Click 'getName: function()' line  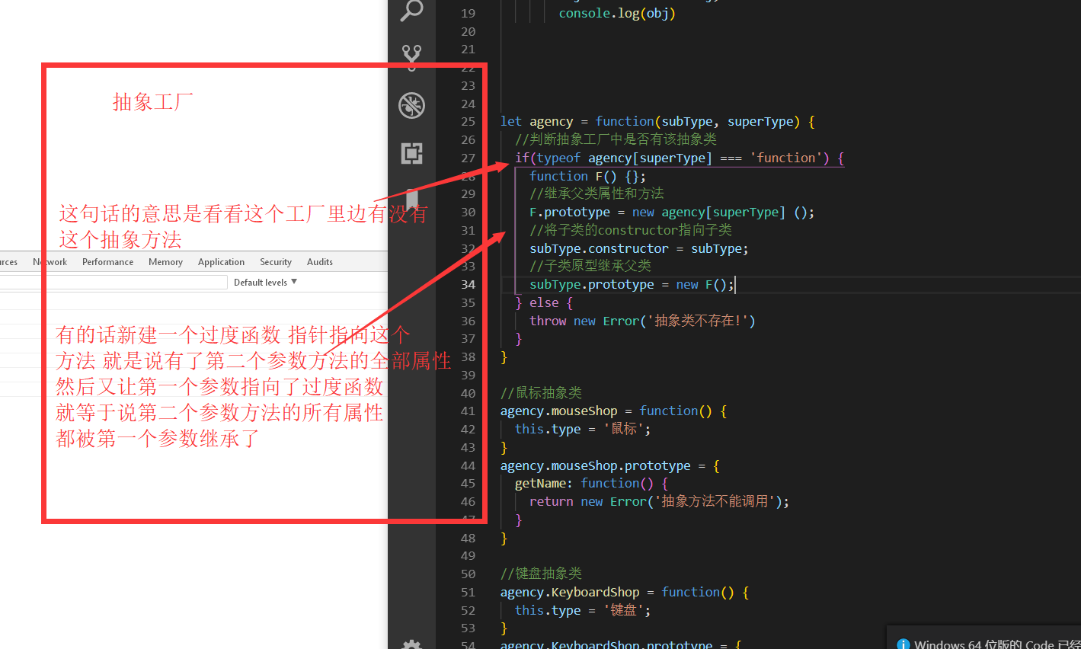pos(591,484)
